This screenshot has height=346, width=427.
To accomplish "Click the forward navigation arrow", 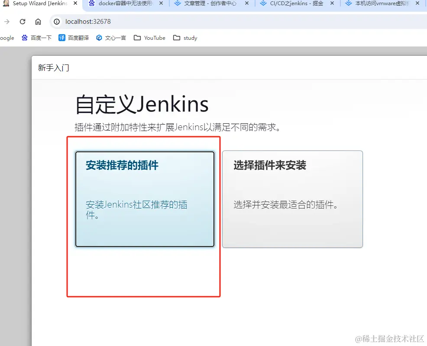I will 7,22.
